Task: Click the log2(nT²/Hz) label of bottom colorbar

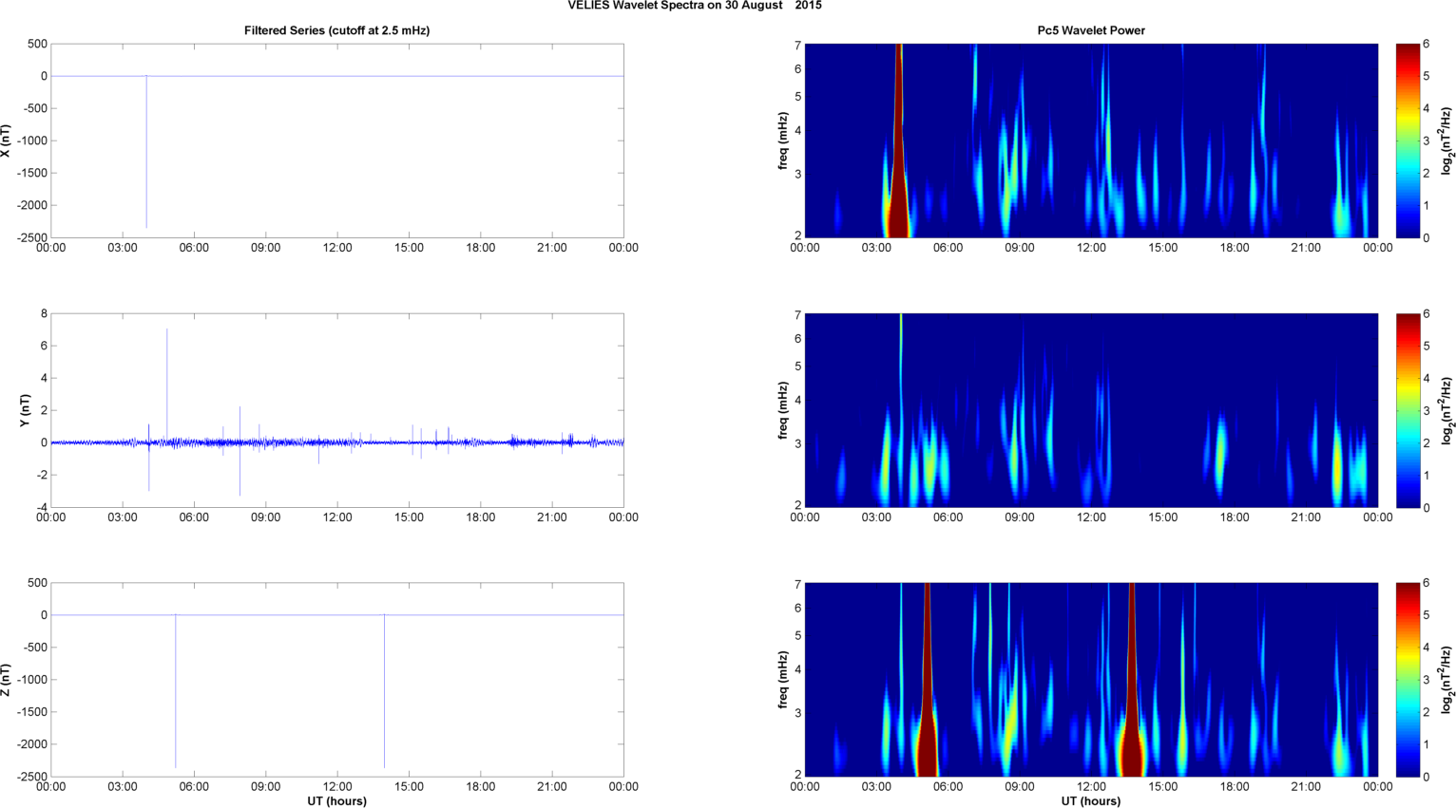Action: (x=1447, y=680)
